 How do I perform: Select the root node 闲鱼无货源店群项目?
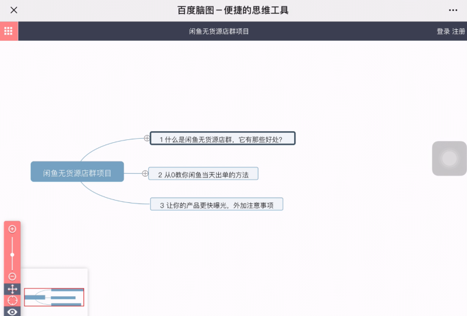77,172
